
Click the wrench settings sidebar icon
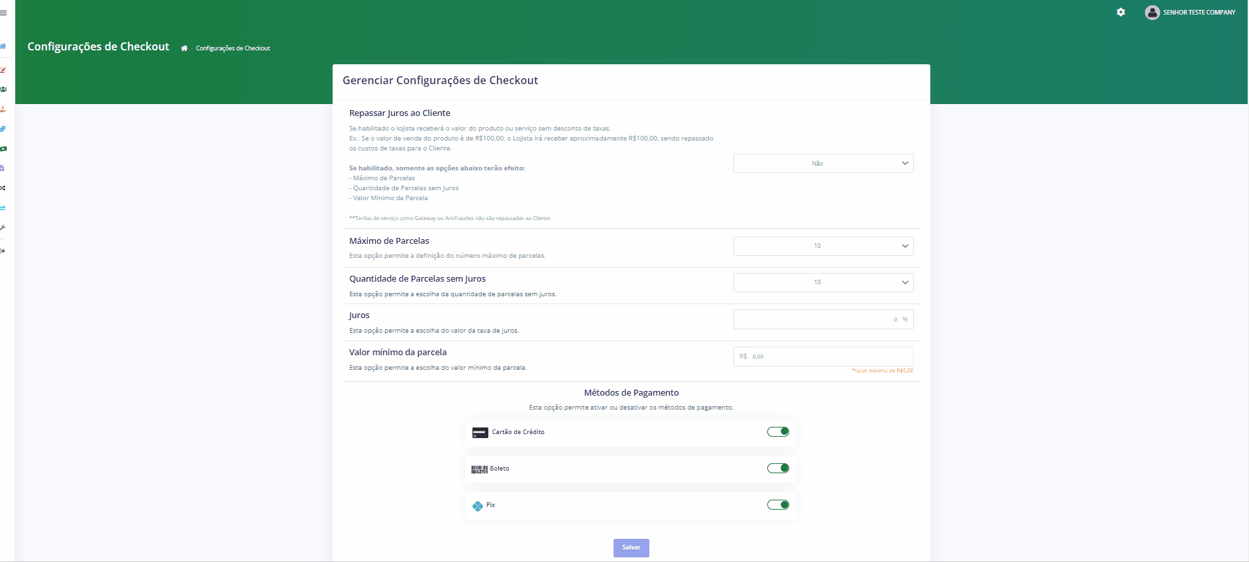tap(3, 227)
